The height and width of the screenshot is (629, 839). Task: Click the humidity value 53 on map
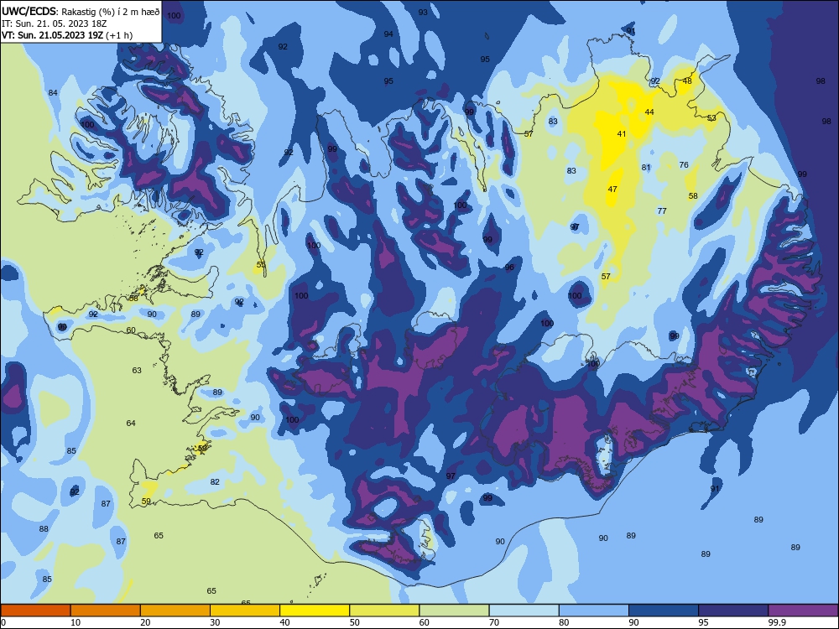711,117
